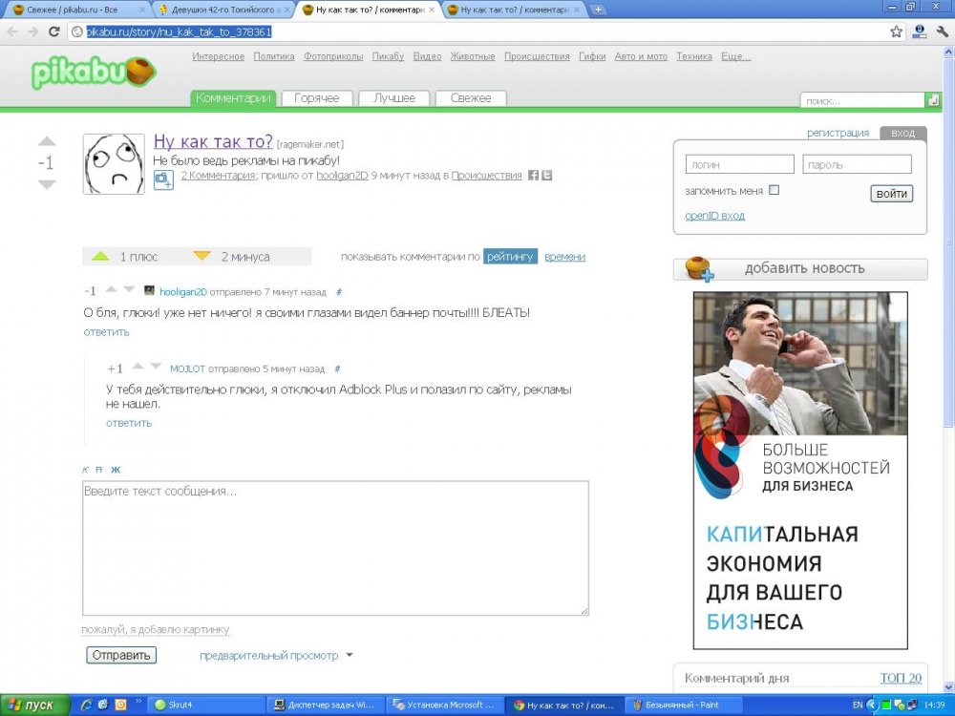Click the search submit icon

point(933,100)
